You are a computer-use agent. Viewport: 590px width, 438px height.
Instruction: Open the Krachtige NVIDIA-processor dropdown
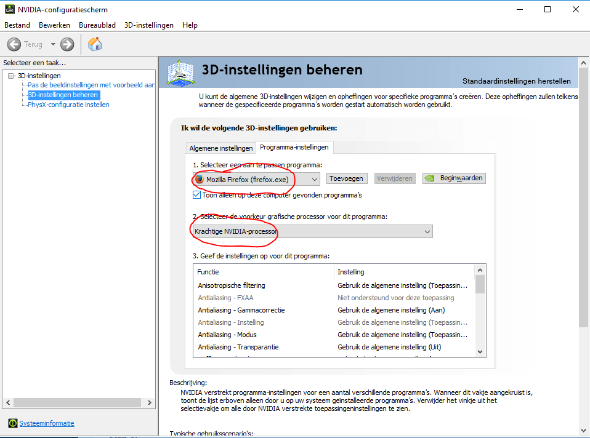(x=312, y=231)
